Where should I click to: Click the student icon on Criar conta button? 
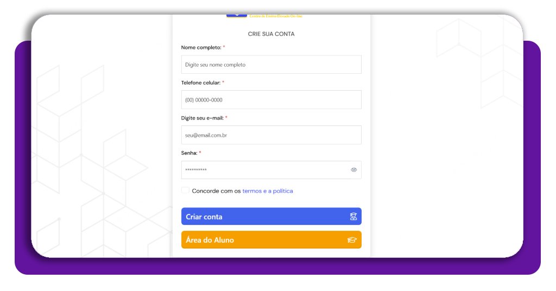(353, 217)
